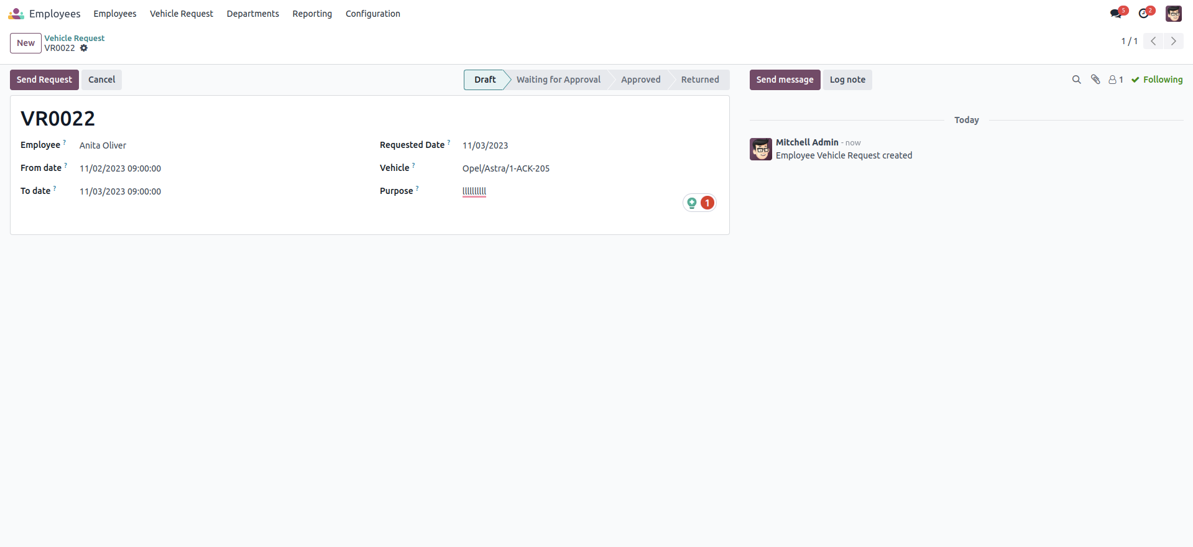Click Log note button
The width and height of the screenshot is (1193, 547).
tap(847, 80)
